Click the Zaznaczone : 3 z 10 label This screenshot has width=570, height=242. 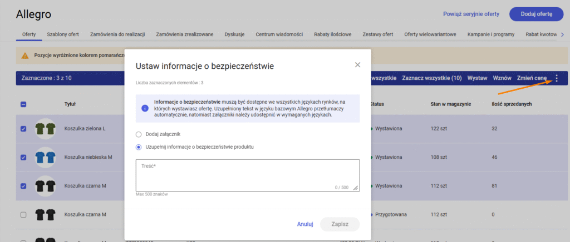pos(46,78)
